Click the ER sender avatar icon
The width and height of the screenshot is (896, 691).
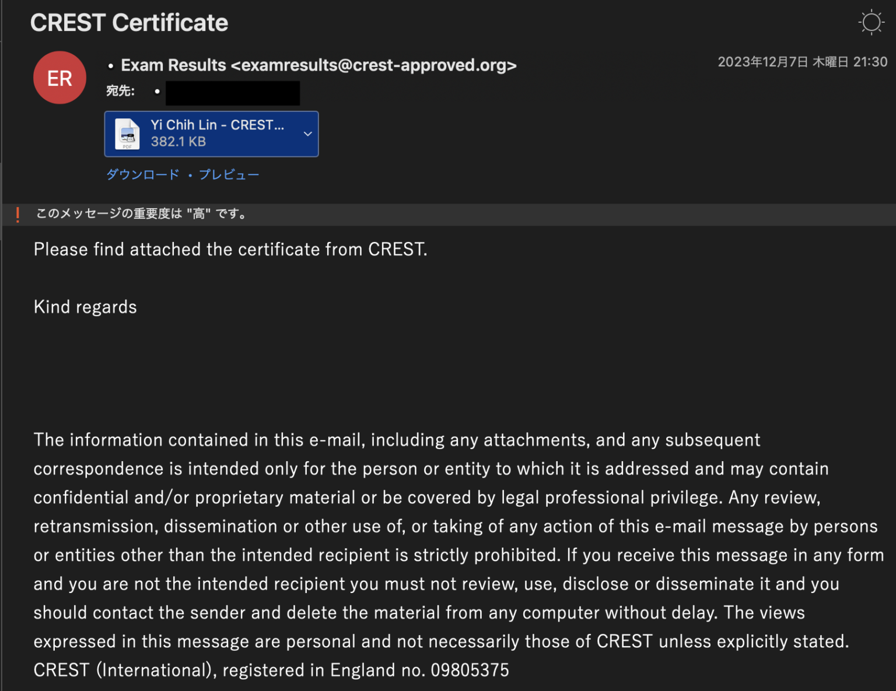59,77
